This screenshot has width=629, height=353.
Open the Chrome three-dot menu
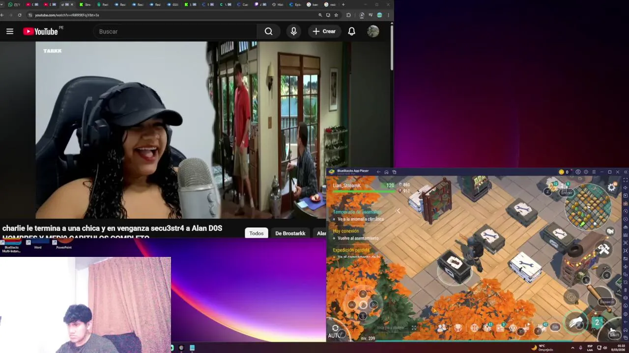388,15
